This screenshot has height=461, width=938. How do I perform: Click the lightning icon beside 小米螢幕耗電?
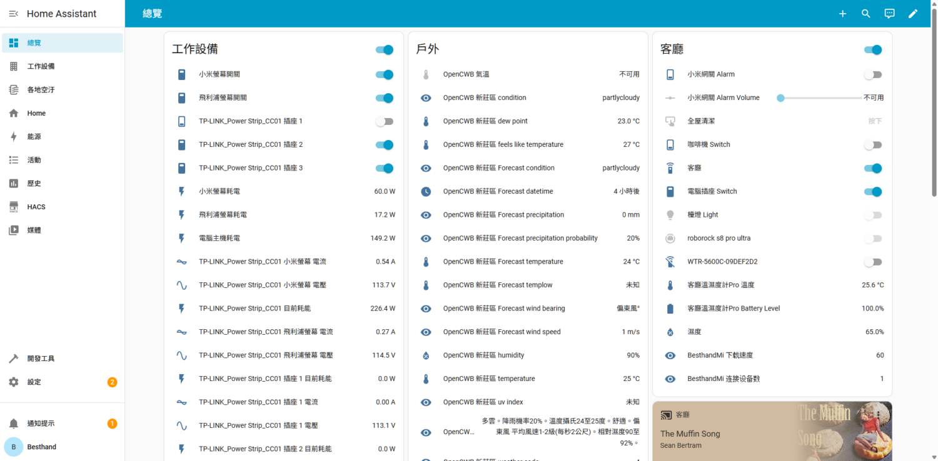pos(181,191)
